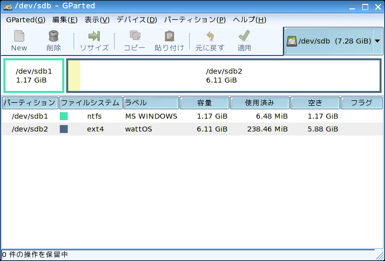Open the GParted(G) menu
This screenshot has height=261, width=385.
point(26,20)
